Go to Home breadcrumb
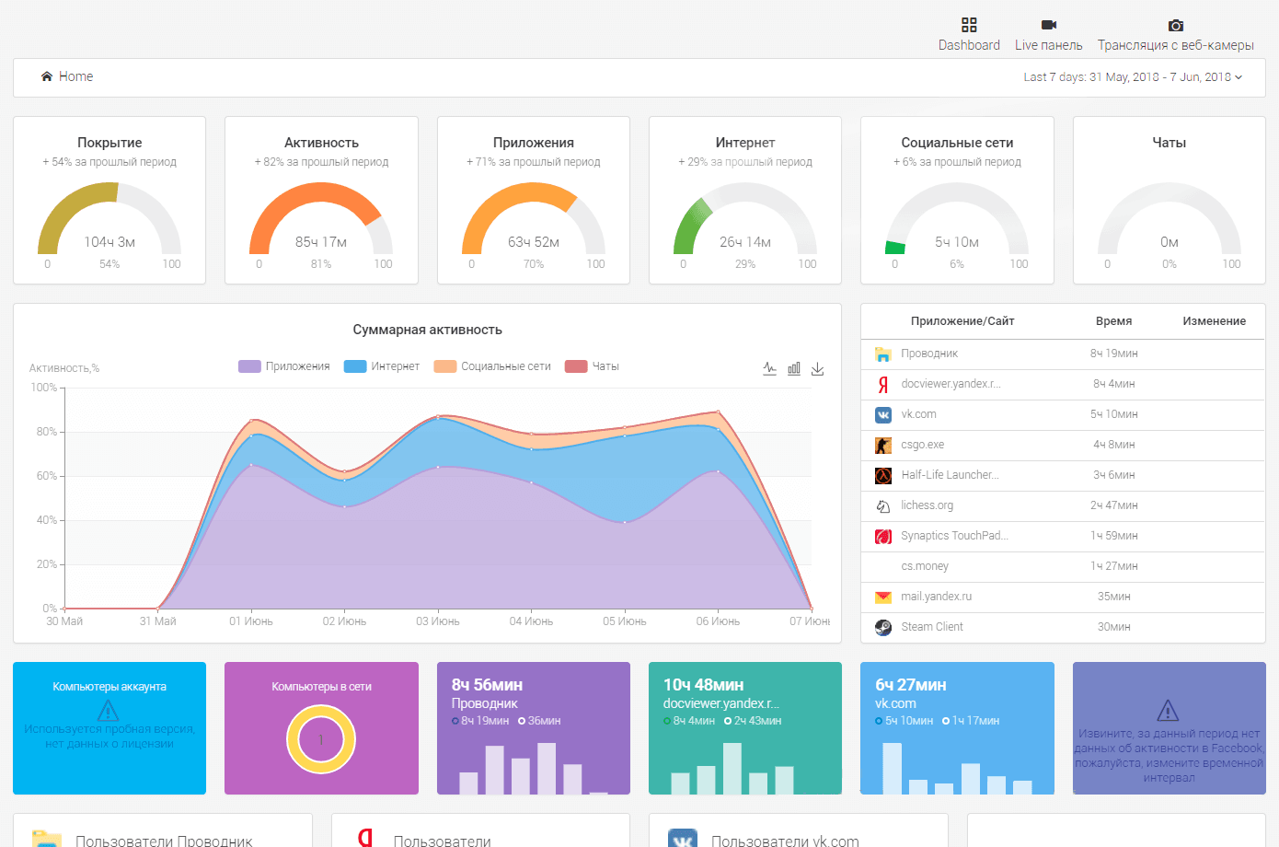 [75, 76]
